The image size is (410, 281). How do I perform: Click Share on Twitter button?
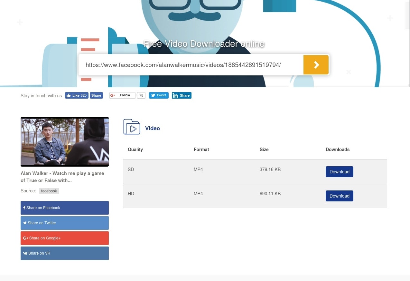click(65, 223)
